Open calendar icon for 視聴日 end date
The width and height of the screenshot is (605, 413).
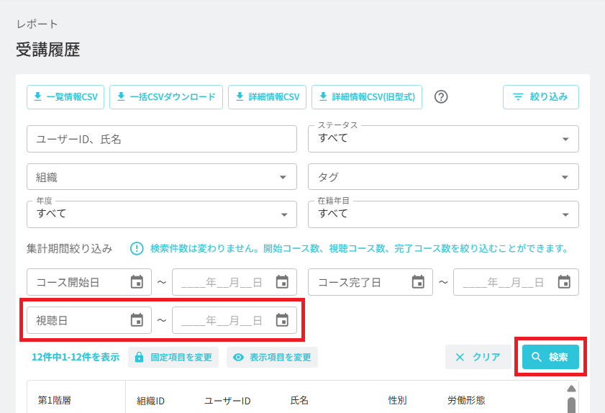click(282, 320)
